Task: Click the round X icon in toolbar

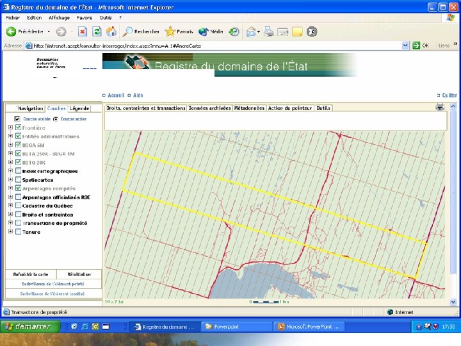Action: (312, 31)
